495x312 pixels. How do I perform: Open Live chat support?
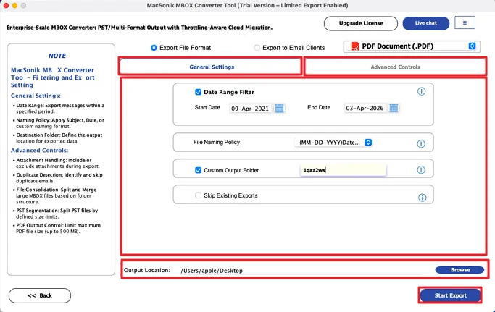coord(426,23)
